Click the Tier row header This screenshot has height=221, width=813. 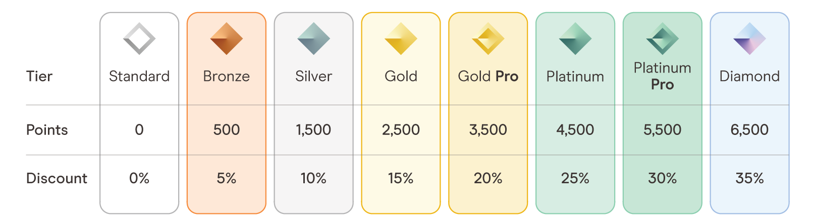click(39, 77)
